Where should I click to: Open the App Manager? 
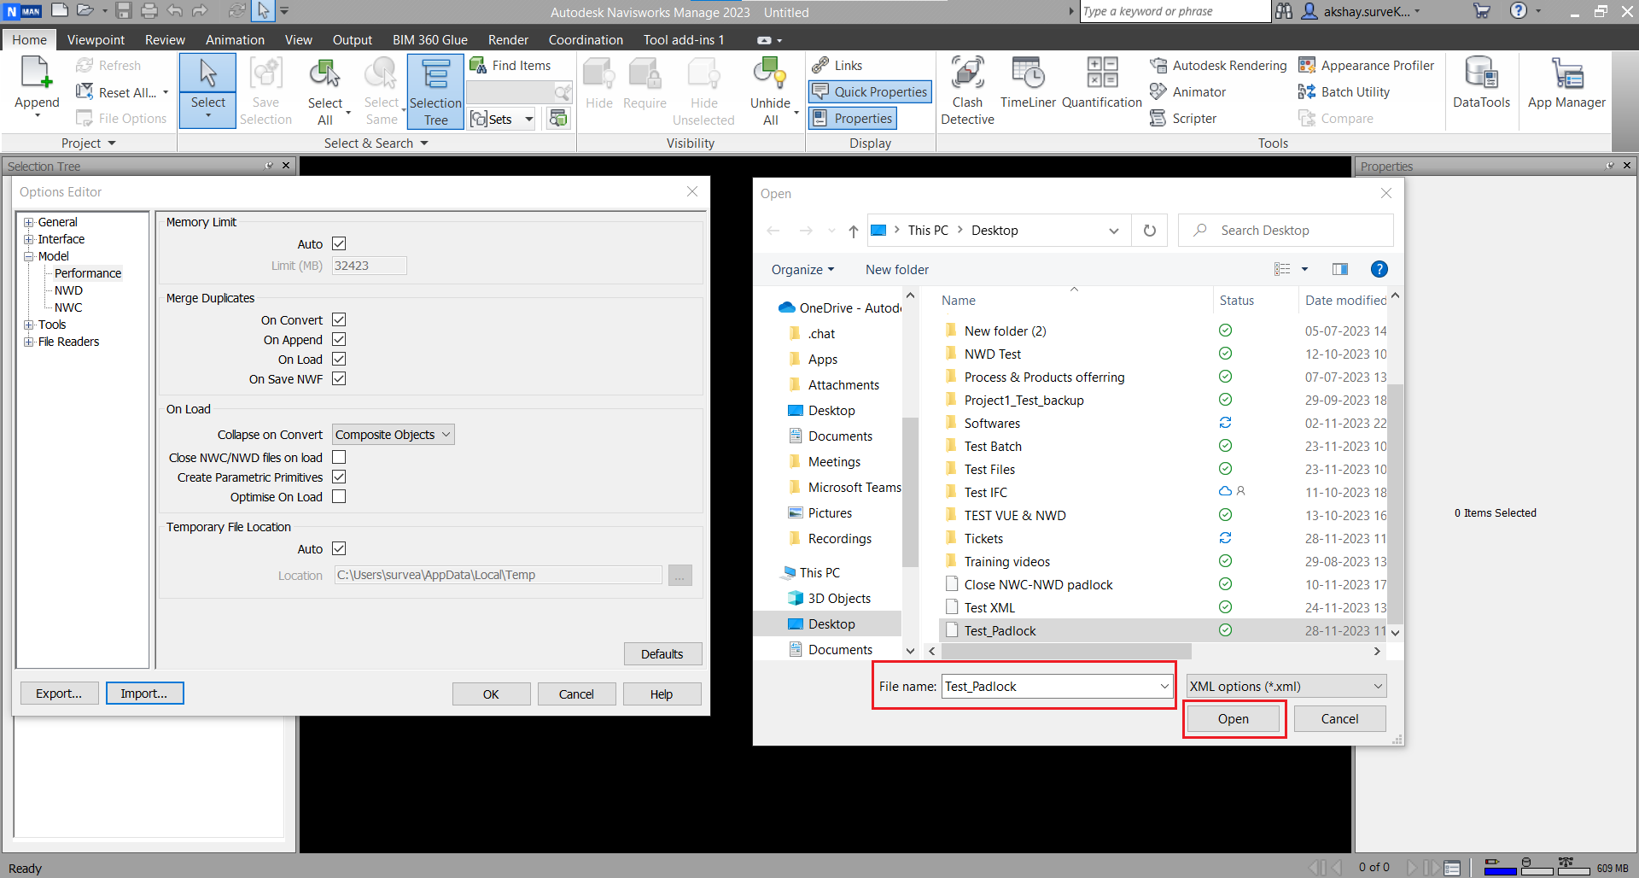click(x=1566, y=84)
